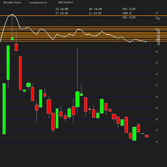The width and height of the screenshot is (167, 167).
Task: Click the 52 price axis label
Action: point(156,51)
